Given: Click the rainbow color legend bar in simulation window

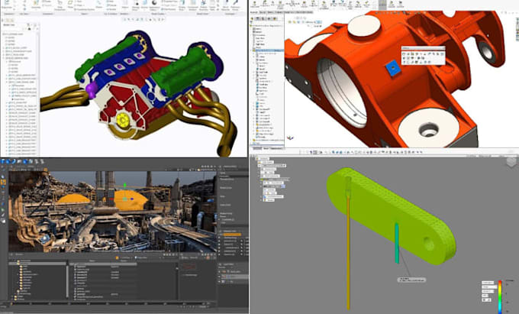Looking at the screenshot, I should click(500, 296).
